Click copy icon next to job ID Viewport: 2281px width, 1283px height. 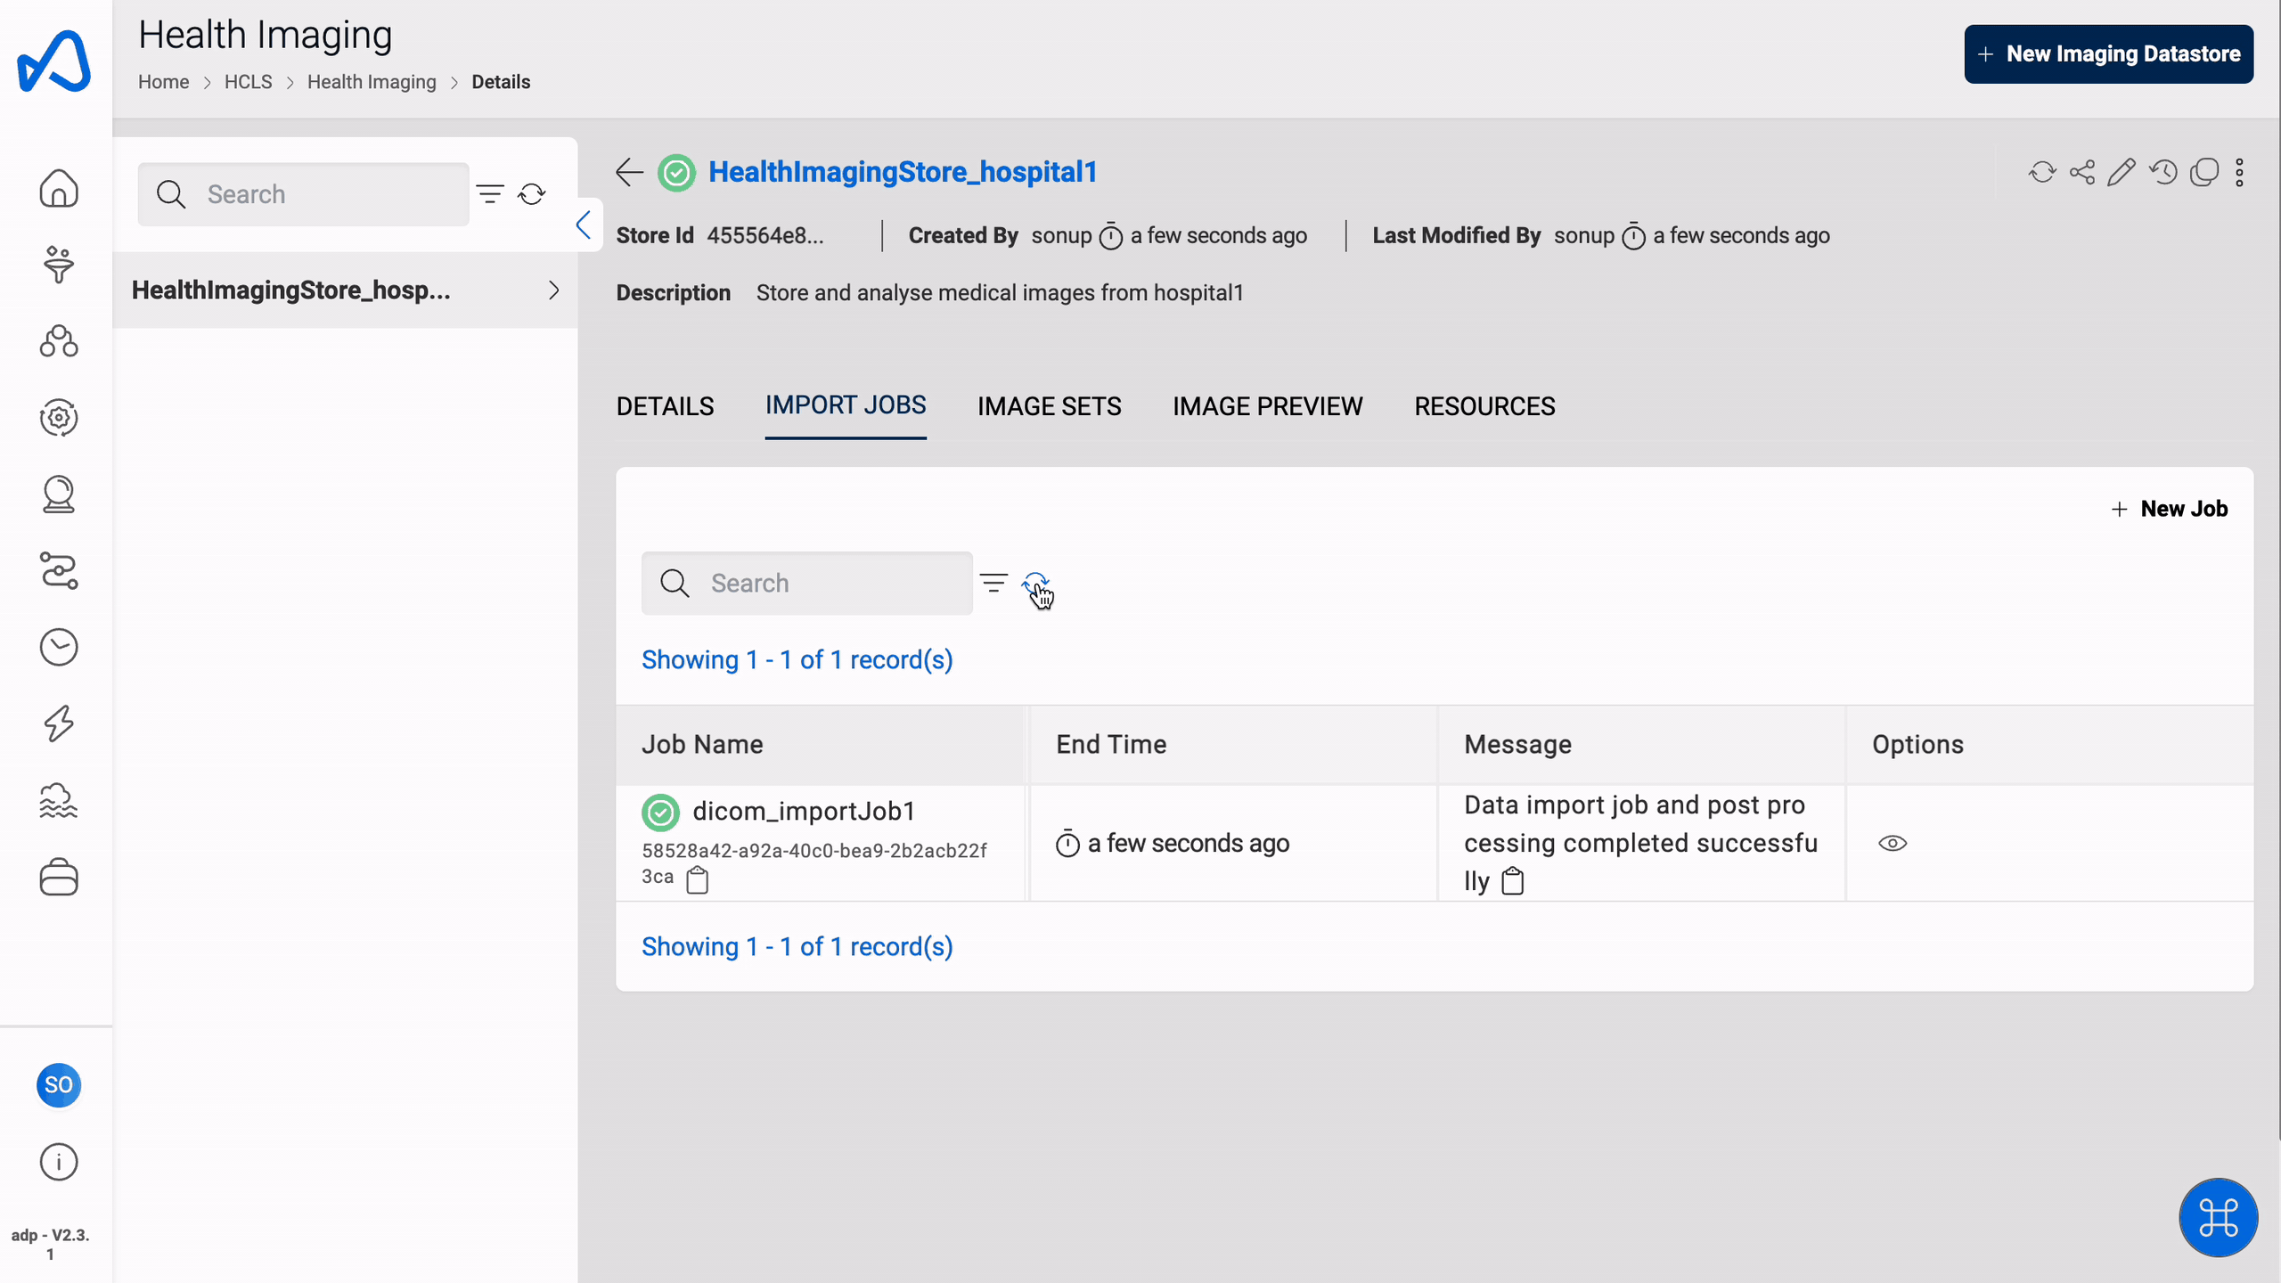pyautogui.click(x=699, y=878)
